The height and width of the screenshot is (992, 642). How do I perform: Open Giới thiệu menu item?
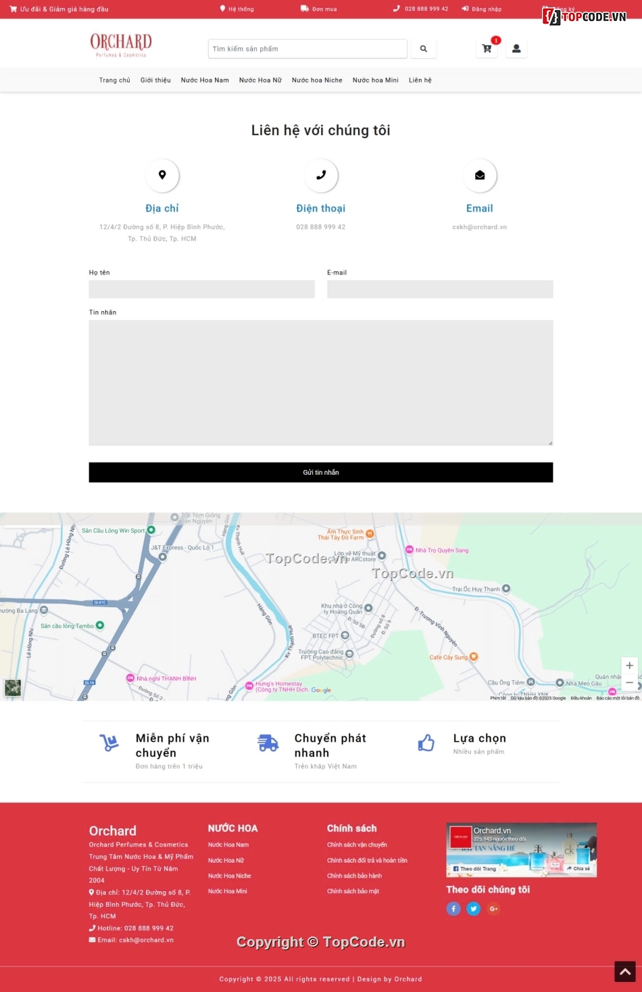click(155, 80)
